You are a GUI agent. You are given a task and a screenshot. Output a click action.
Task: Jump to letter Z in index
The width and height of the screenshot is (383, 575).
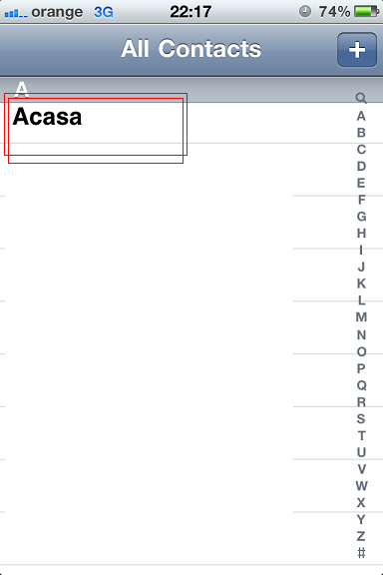tap(361, 536)
